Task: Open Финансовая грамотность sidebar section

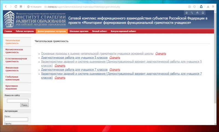Action: [12, 69]
